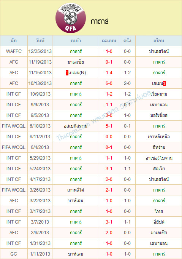182x259 pixels.
Task: Open the 3-1 score on 5/24/2013
Action: coord(109,168)
